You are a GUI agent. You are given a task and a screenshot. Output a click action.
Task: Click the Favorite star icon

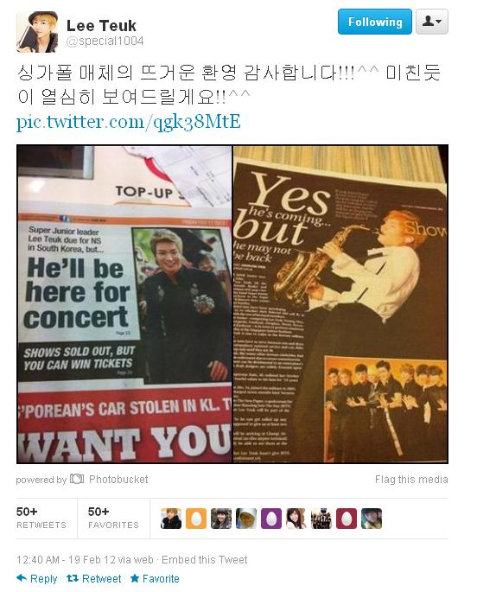pyautogui.click(x=135, y=578)
